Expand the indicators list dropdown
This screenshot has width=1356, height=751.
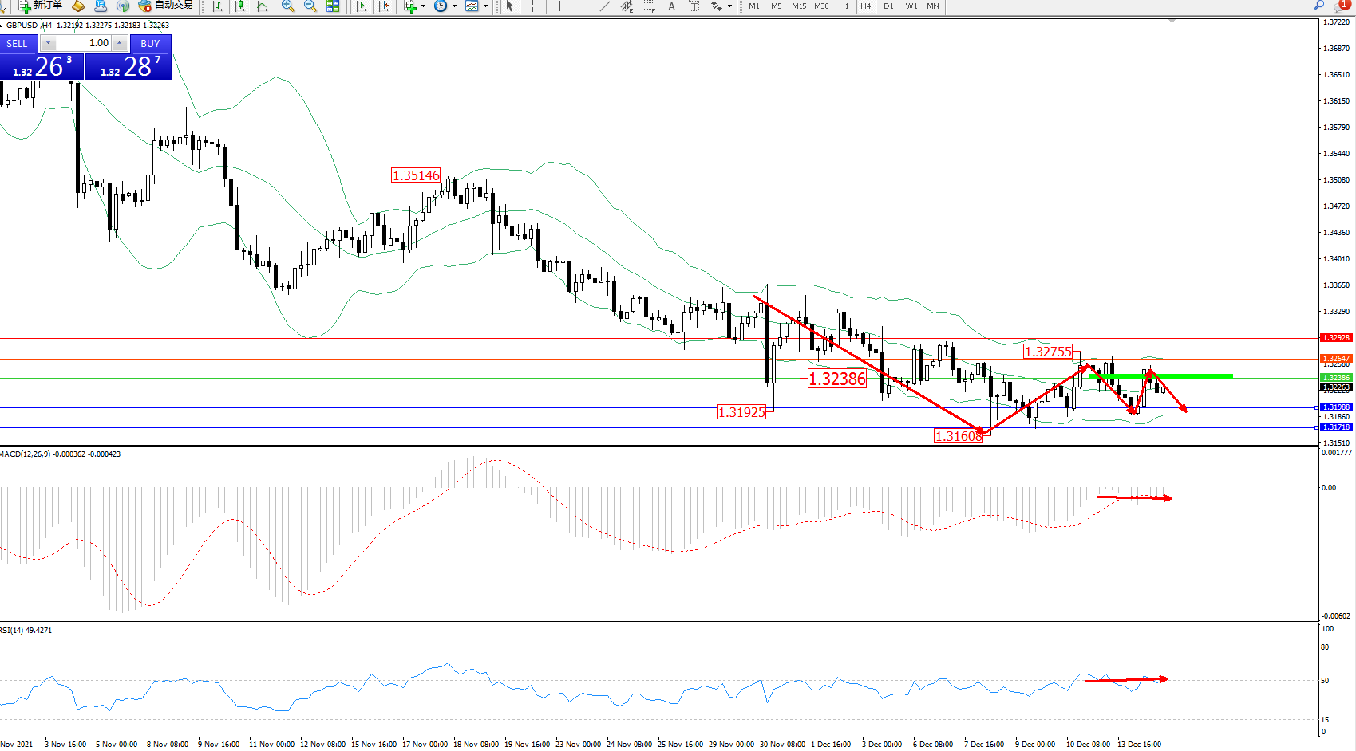tap(423, 6)
